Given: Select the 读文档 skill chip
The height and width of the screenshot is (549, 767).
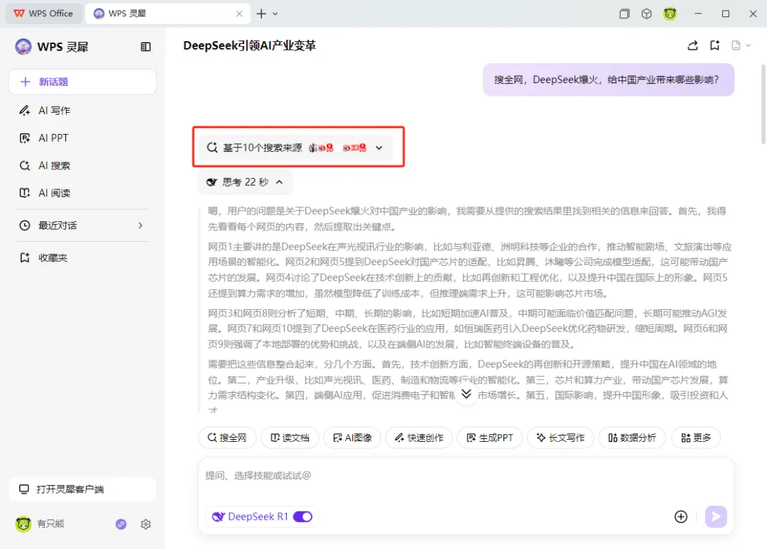Looking at the screenshot, I should 290,438.
